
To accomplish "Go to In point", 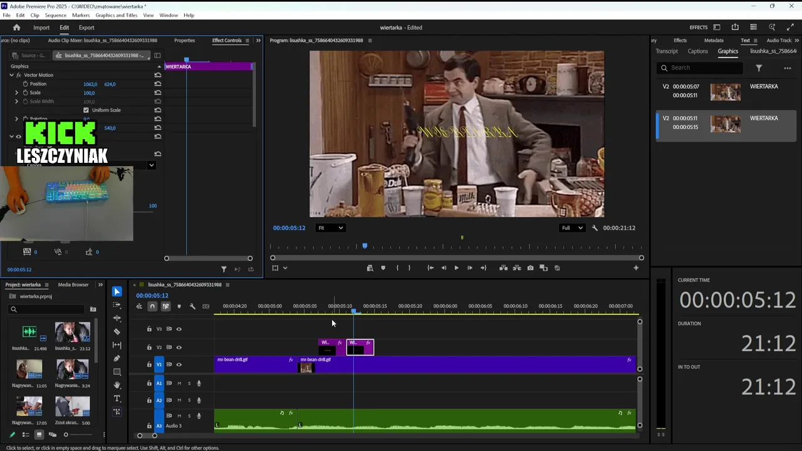I will click(x=430, y=268).
